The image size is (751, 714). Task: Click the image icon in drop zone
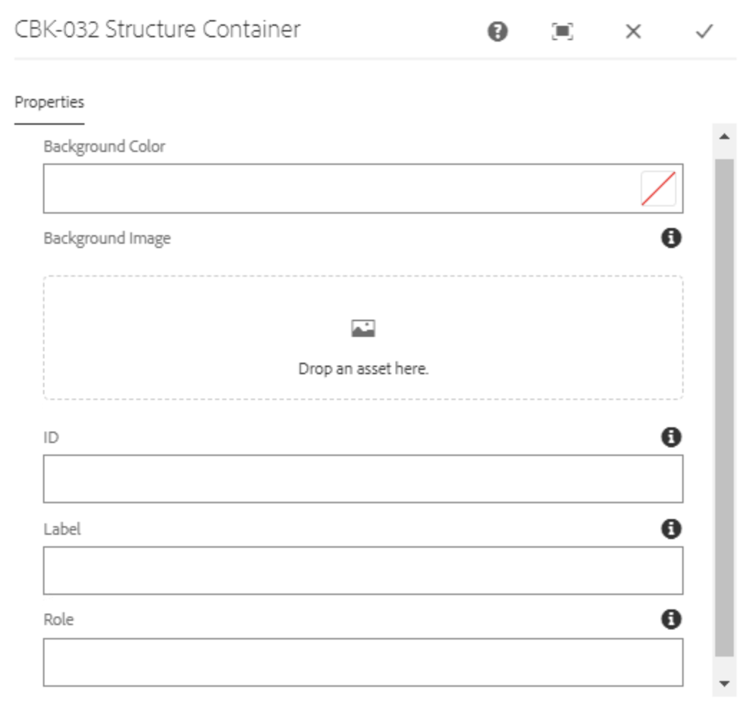(363, 328)
